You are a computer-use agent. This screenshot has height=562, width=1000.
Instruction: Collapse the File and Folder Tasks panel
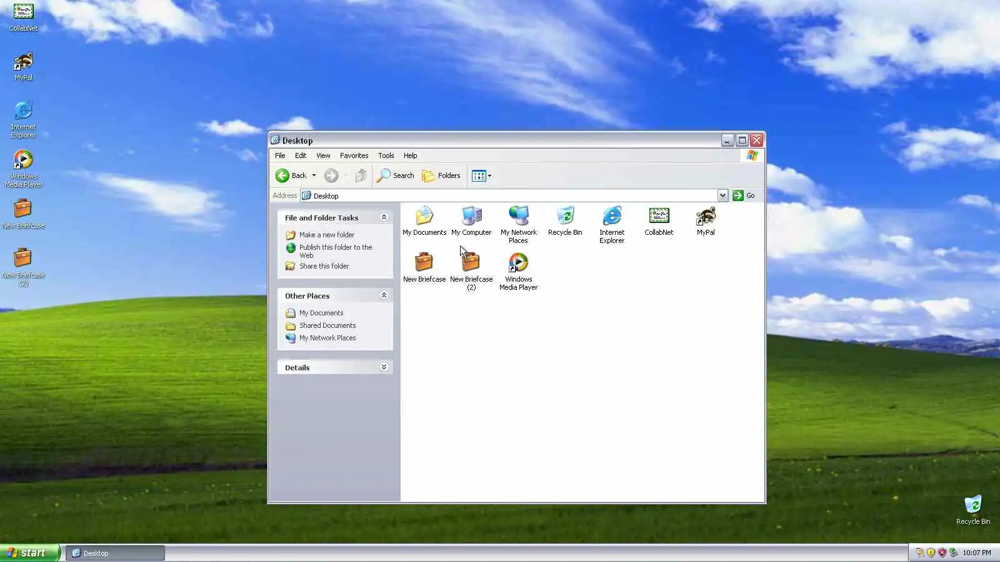[384, 217]
